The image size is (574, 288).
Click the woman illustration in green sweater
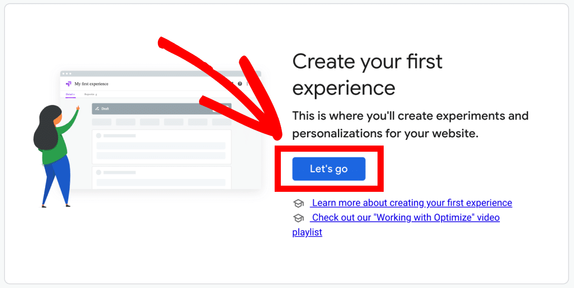pos(55,156)
